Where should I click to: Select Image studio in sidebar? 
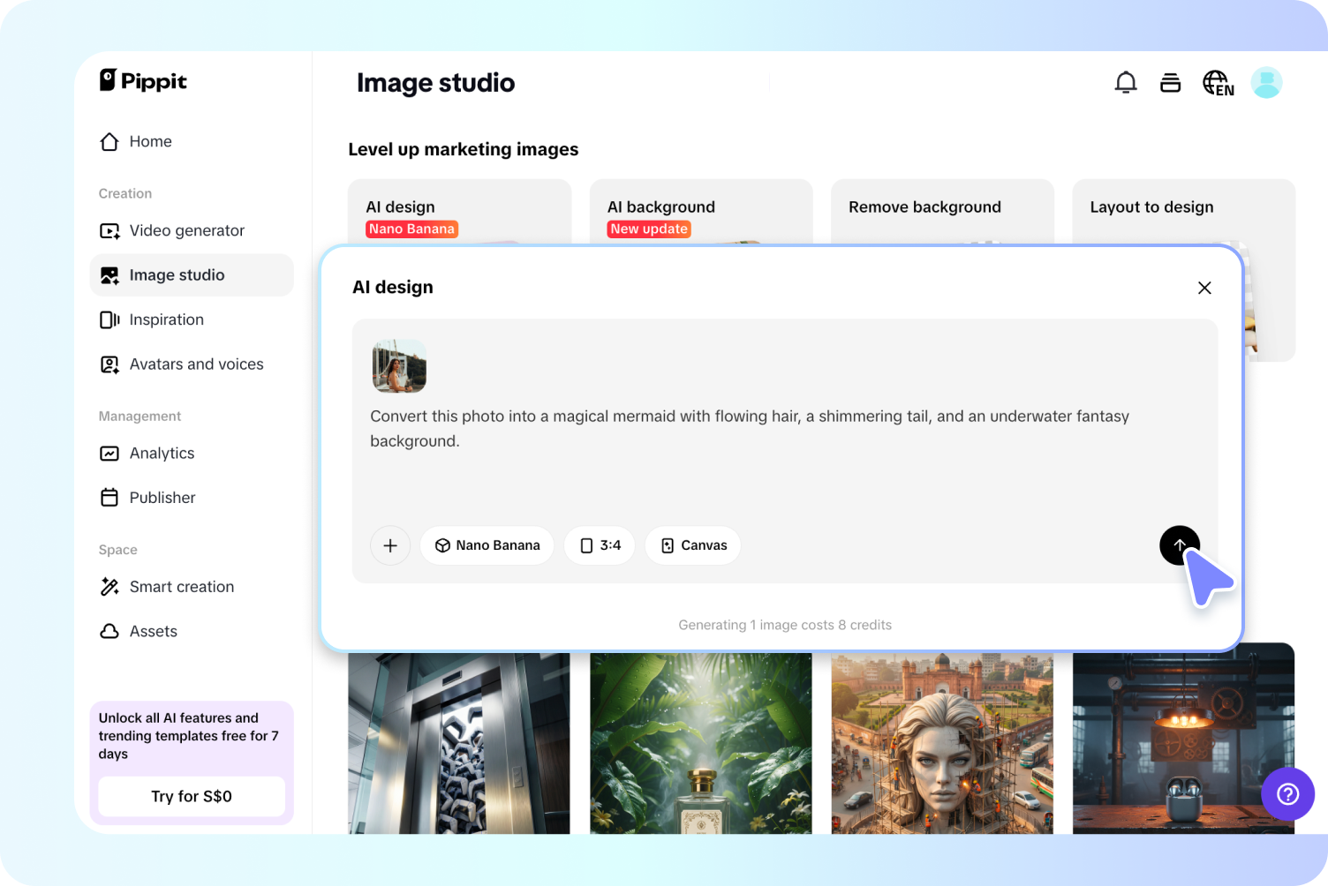coord(192,275)
